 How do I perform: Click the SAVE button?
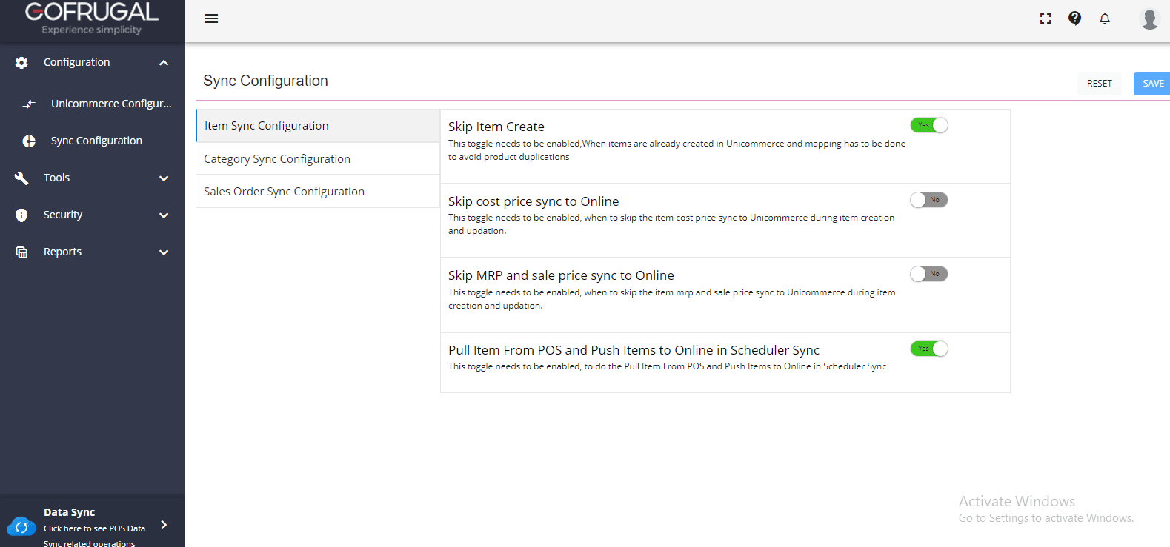point(1152,84)
